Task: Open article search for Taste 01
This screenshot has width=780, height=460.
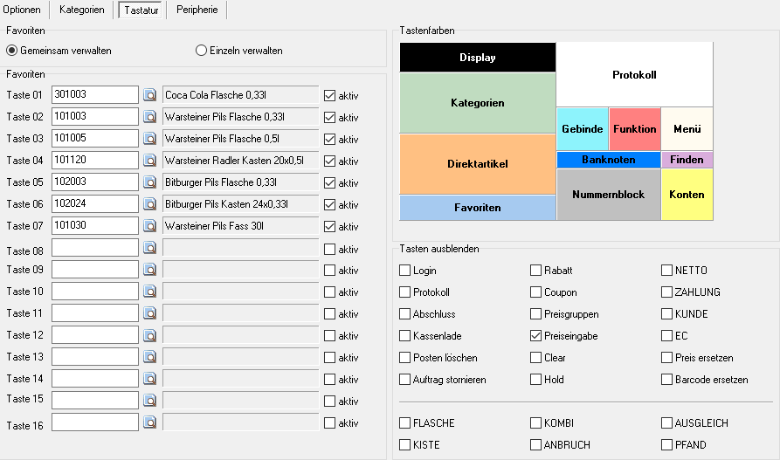Action: 149,94
